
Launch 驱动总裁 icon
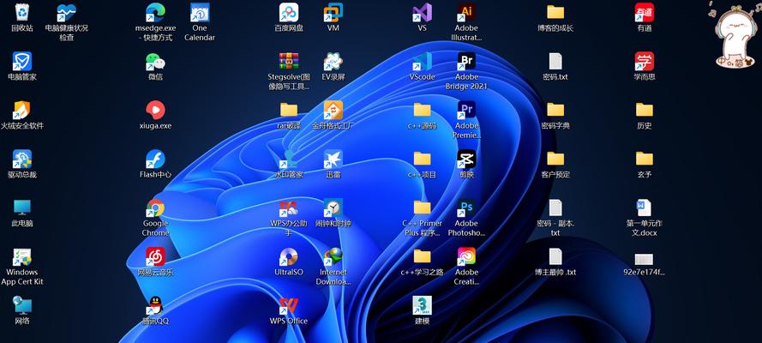point(22,159)
